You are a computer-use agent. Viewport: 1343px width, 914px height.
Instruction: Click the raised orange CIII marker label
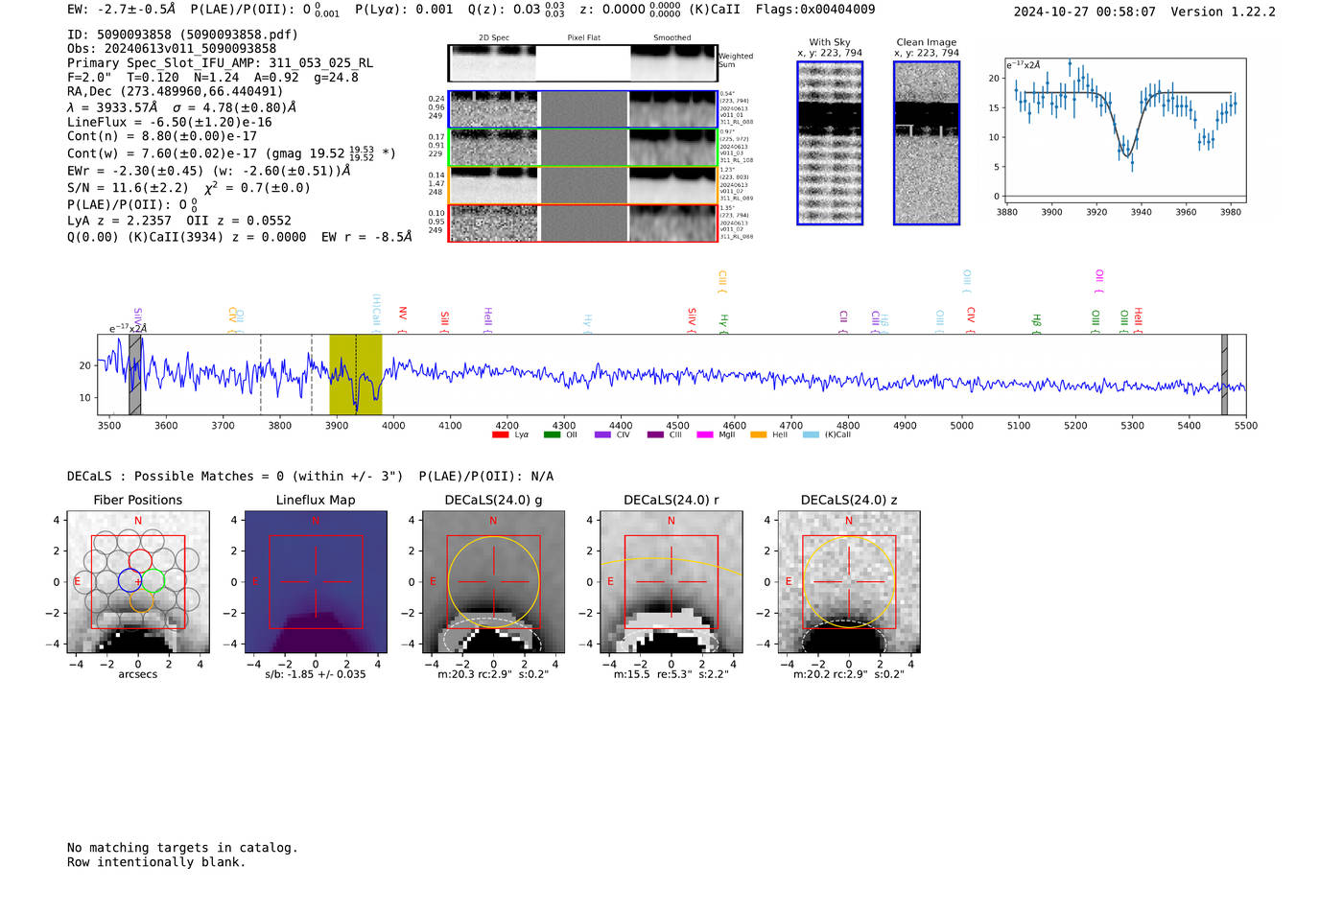(722, 281)
